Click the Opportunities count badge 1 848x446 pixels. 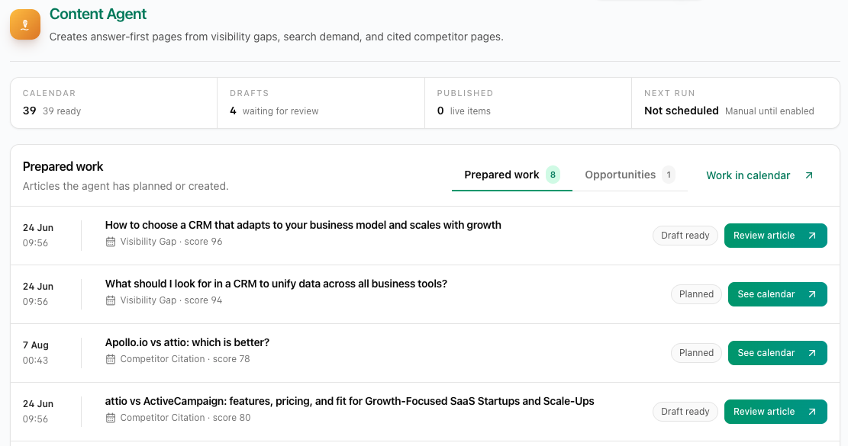[669, 175]
